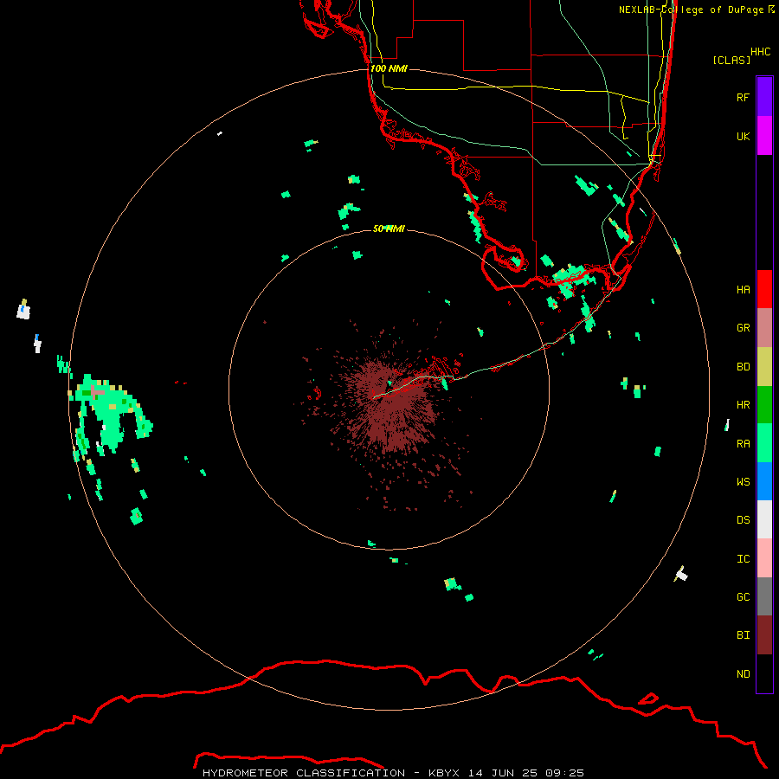Click the HA legend label
The height and width of the screenshot is (779, 779).
[743, 290]
